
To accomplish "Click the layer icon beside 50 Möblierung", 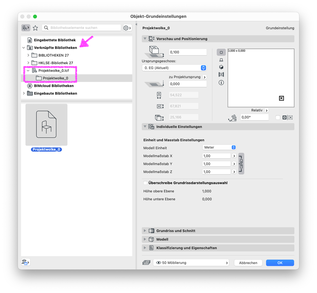I will [x=146, y=262].
